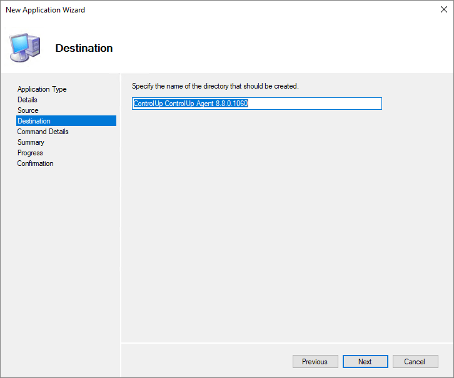The height and width of the screenshot is (378, 454).
Task: Open the Source step in sidebar
Action: [28, 110]
